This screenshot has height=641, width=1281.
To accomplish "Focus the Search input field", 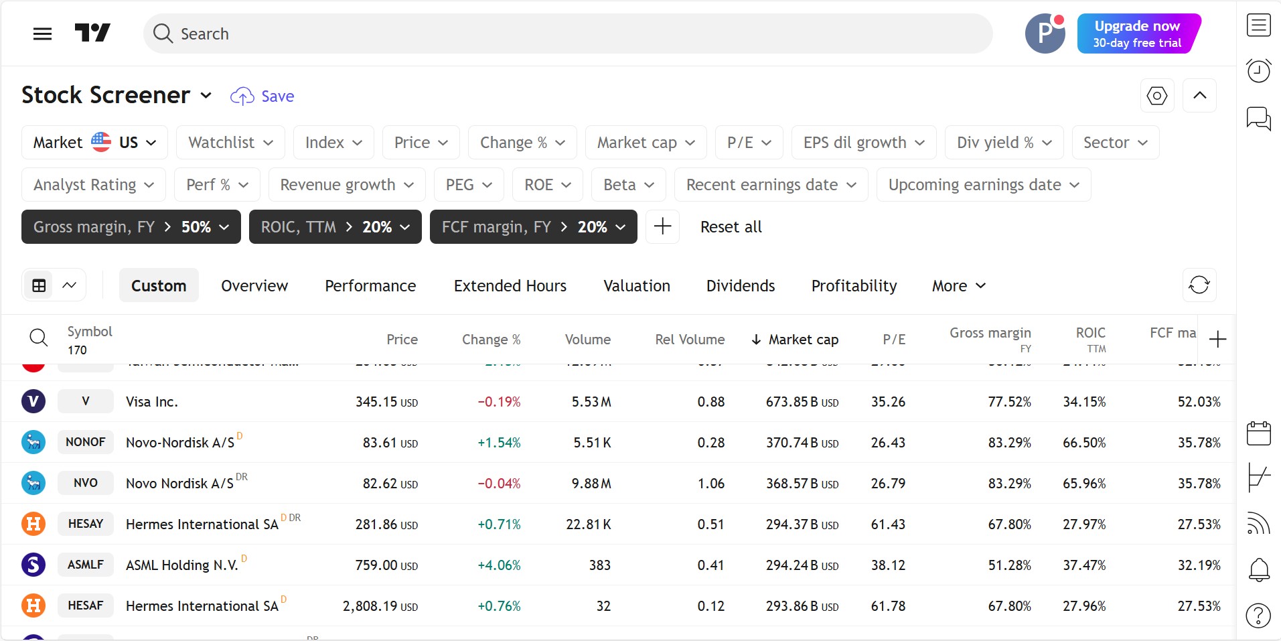I will pyautogui.click(x=568, y=33).
